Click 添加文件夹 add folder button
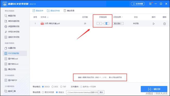 (53, 11)
